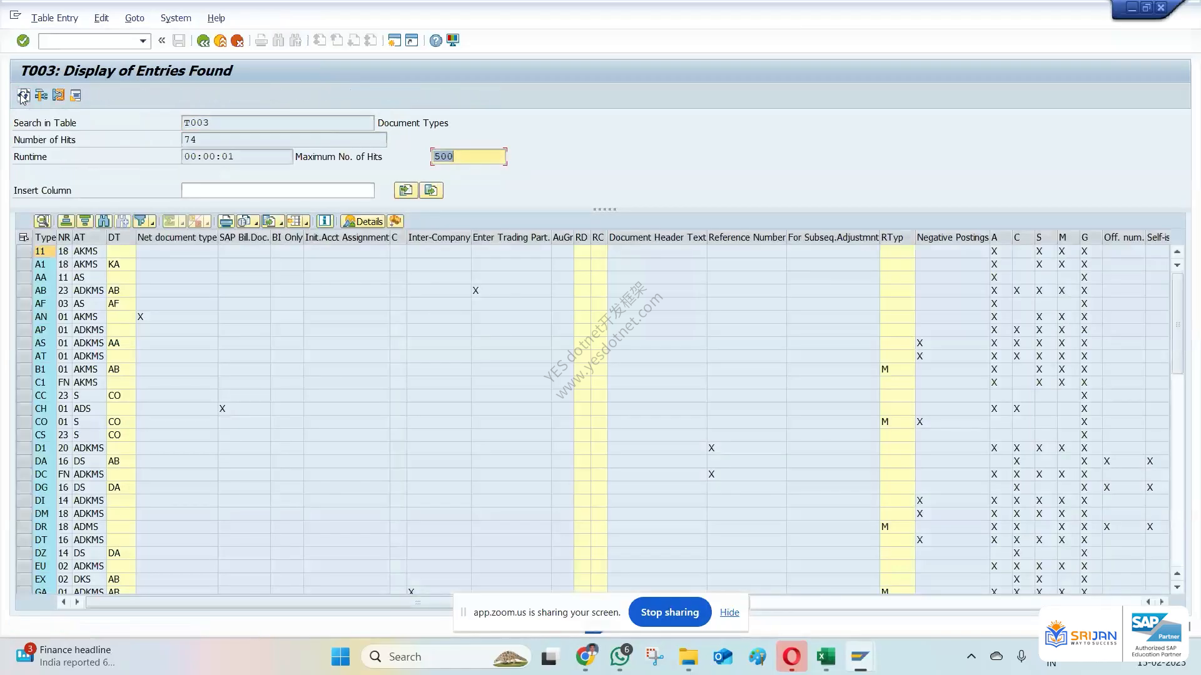The height and width of the screenshot is (675, 1201).
Task: Click the Reference Number column header
Action: point(747,237)
